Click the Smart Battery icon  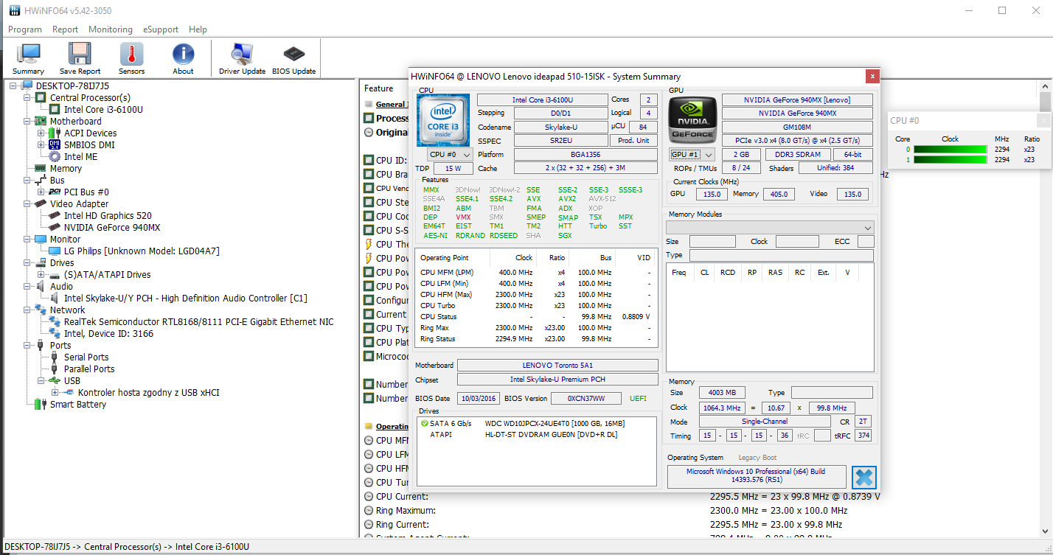(41, 405)
